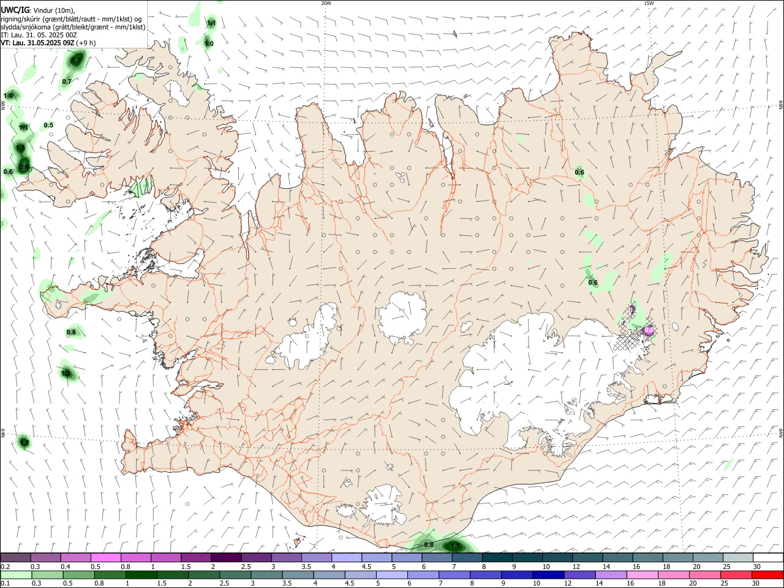This screenshot has width=784, height=588.
Task: Click the 15W longitude label
Action: click(649, 3)
